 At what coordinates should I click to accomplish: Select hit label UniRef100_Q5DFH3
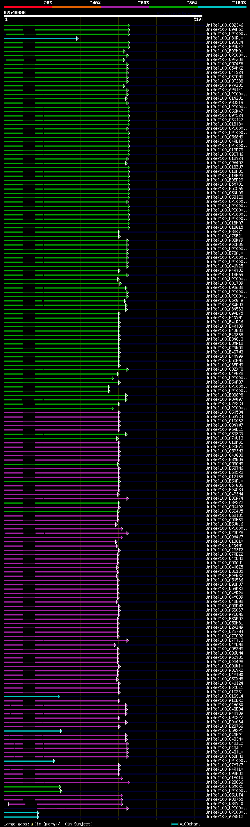[224, 757]
